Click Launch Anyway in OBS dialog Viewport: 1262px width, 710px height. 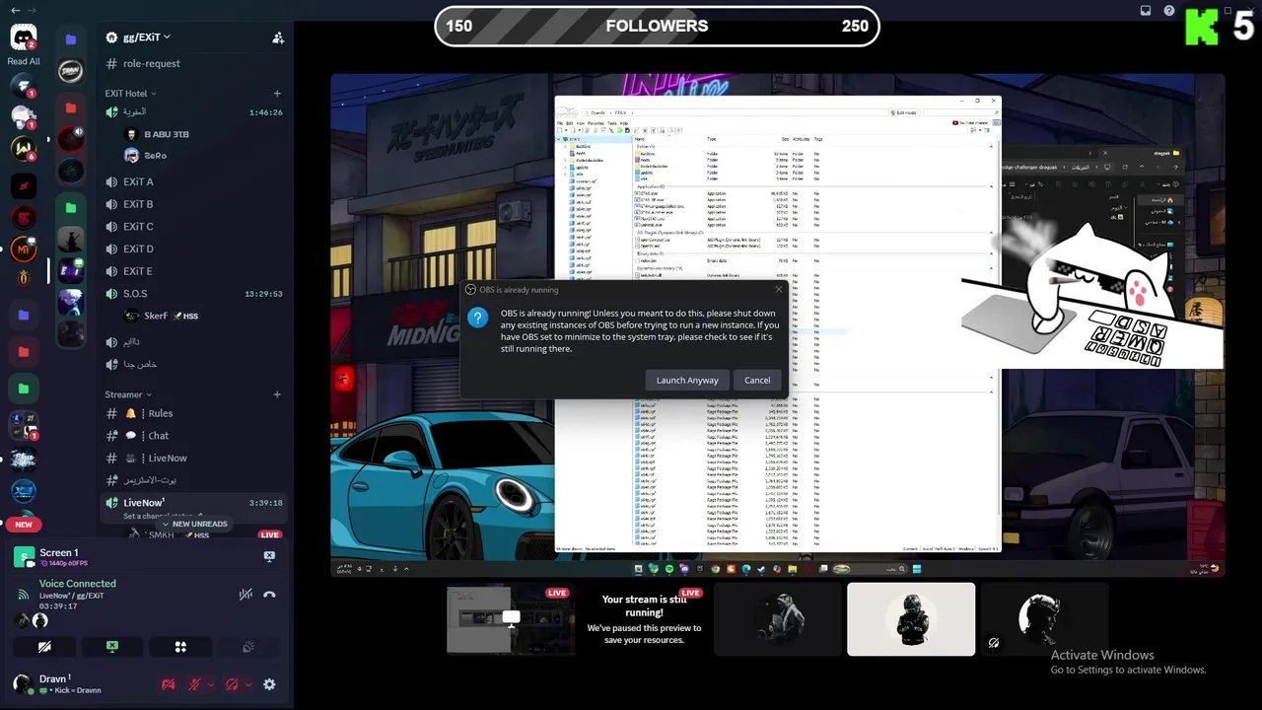(x=687, y=381)
